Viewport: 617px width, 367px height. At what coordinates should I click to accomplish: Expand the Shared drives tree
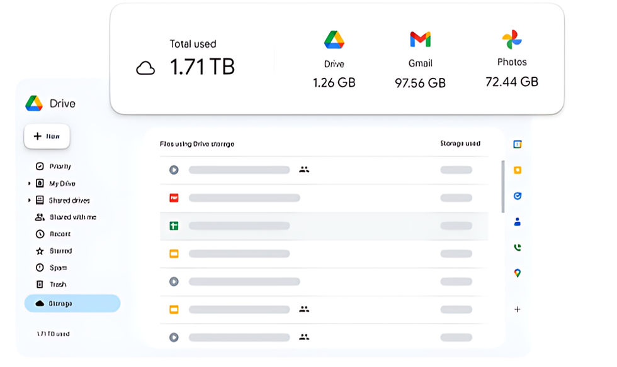[29, 200]
